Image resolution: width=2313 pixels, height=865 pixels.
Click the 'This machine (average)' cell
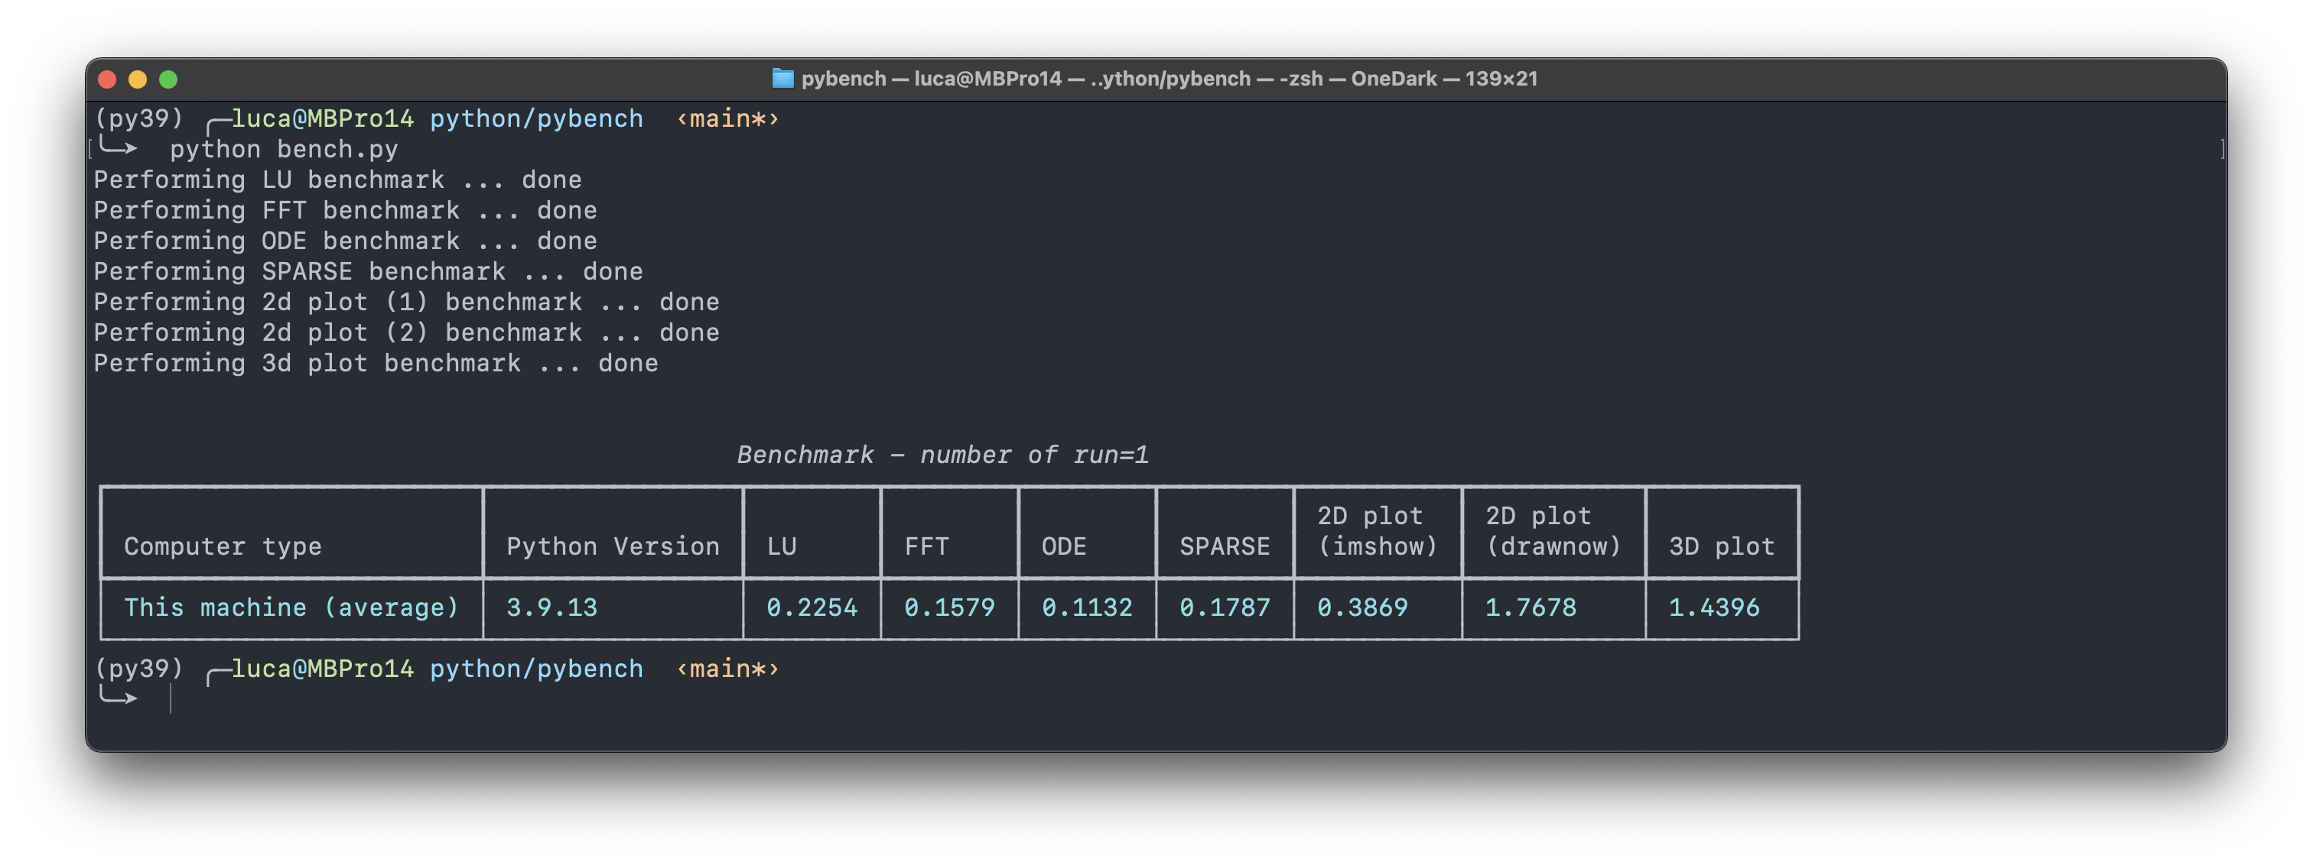click(x=291, y=607)
